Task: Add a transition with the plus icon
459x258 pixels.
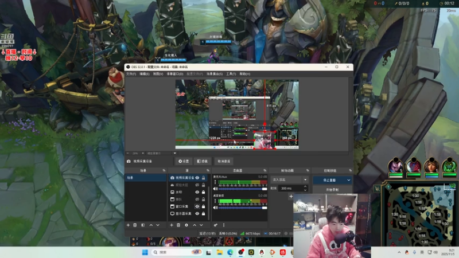Action: pos(291,196)
